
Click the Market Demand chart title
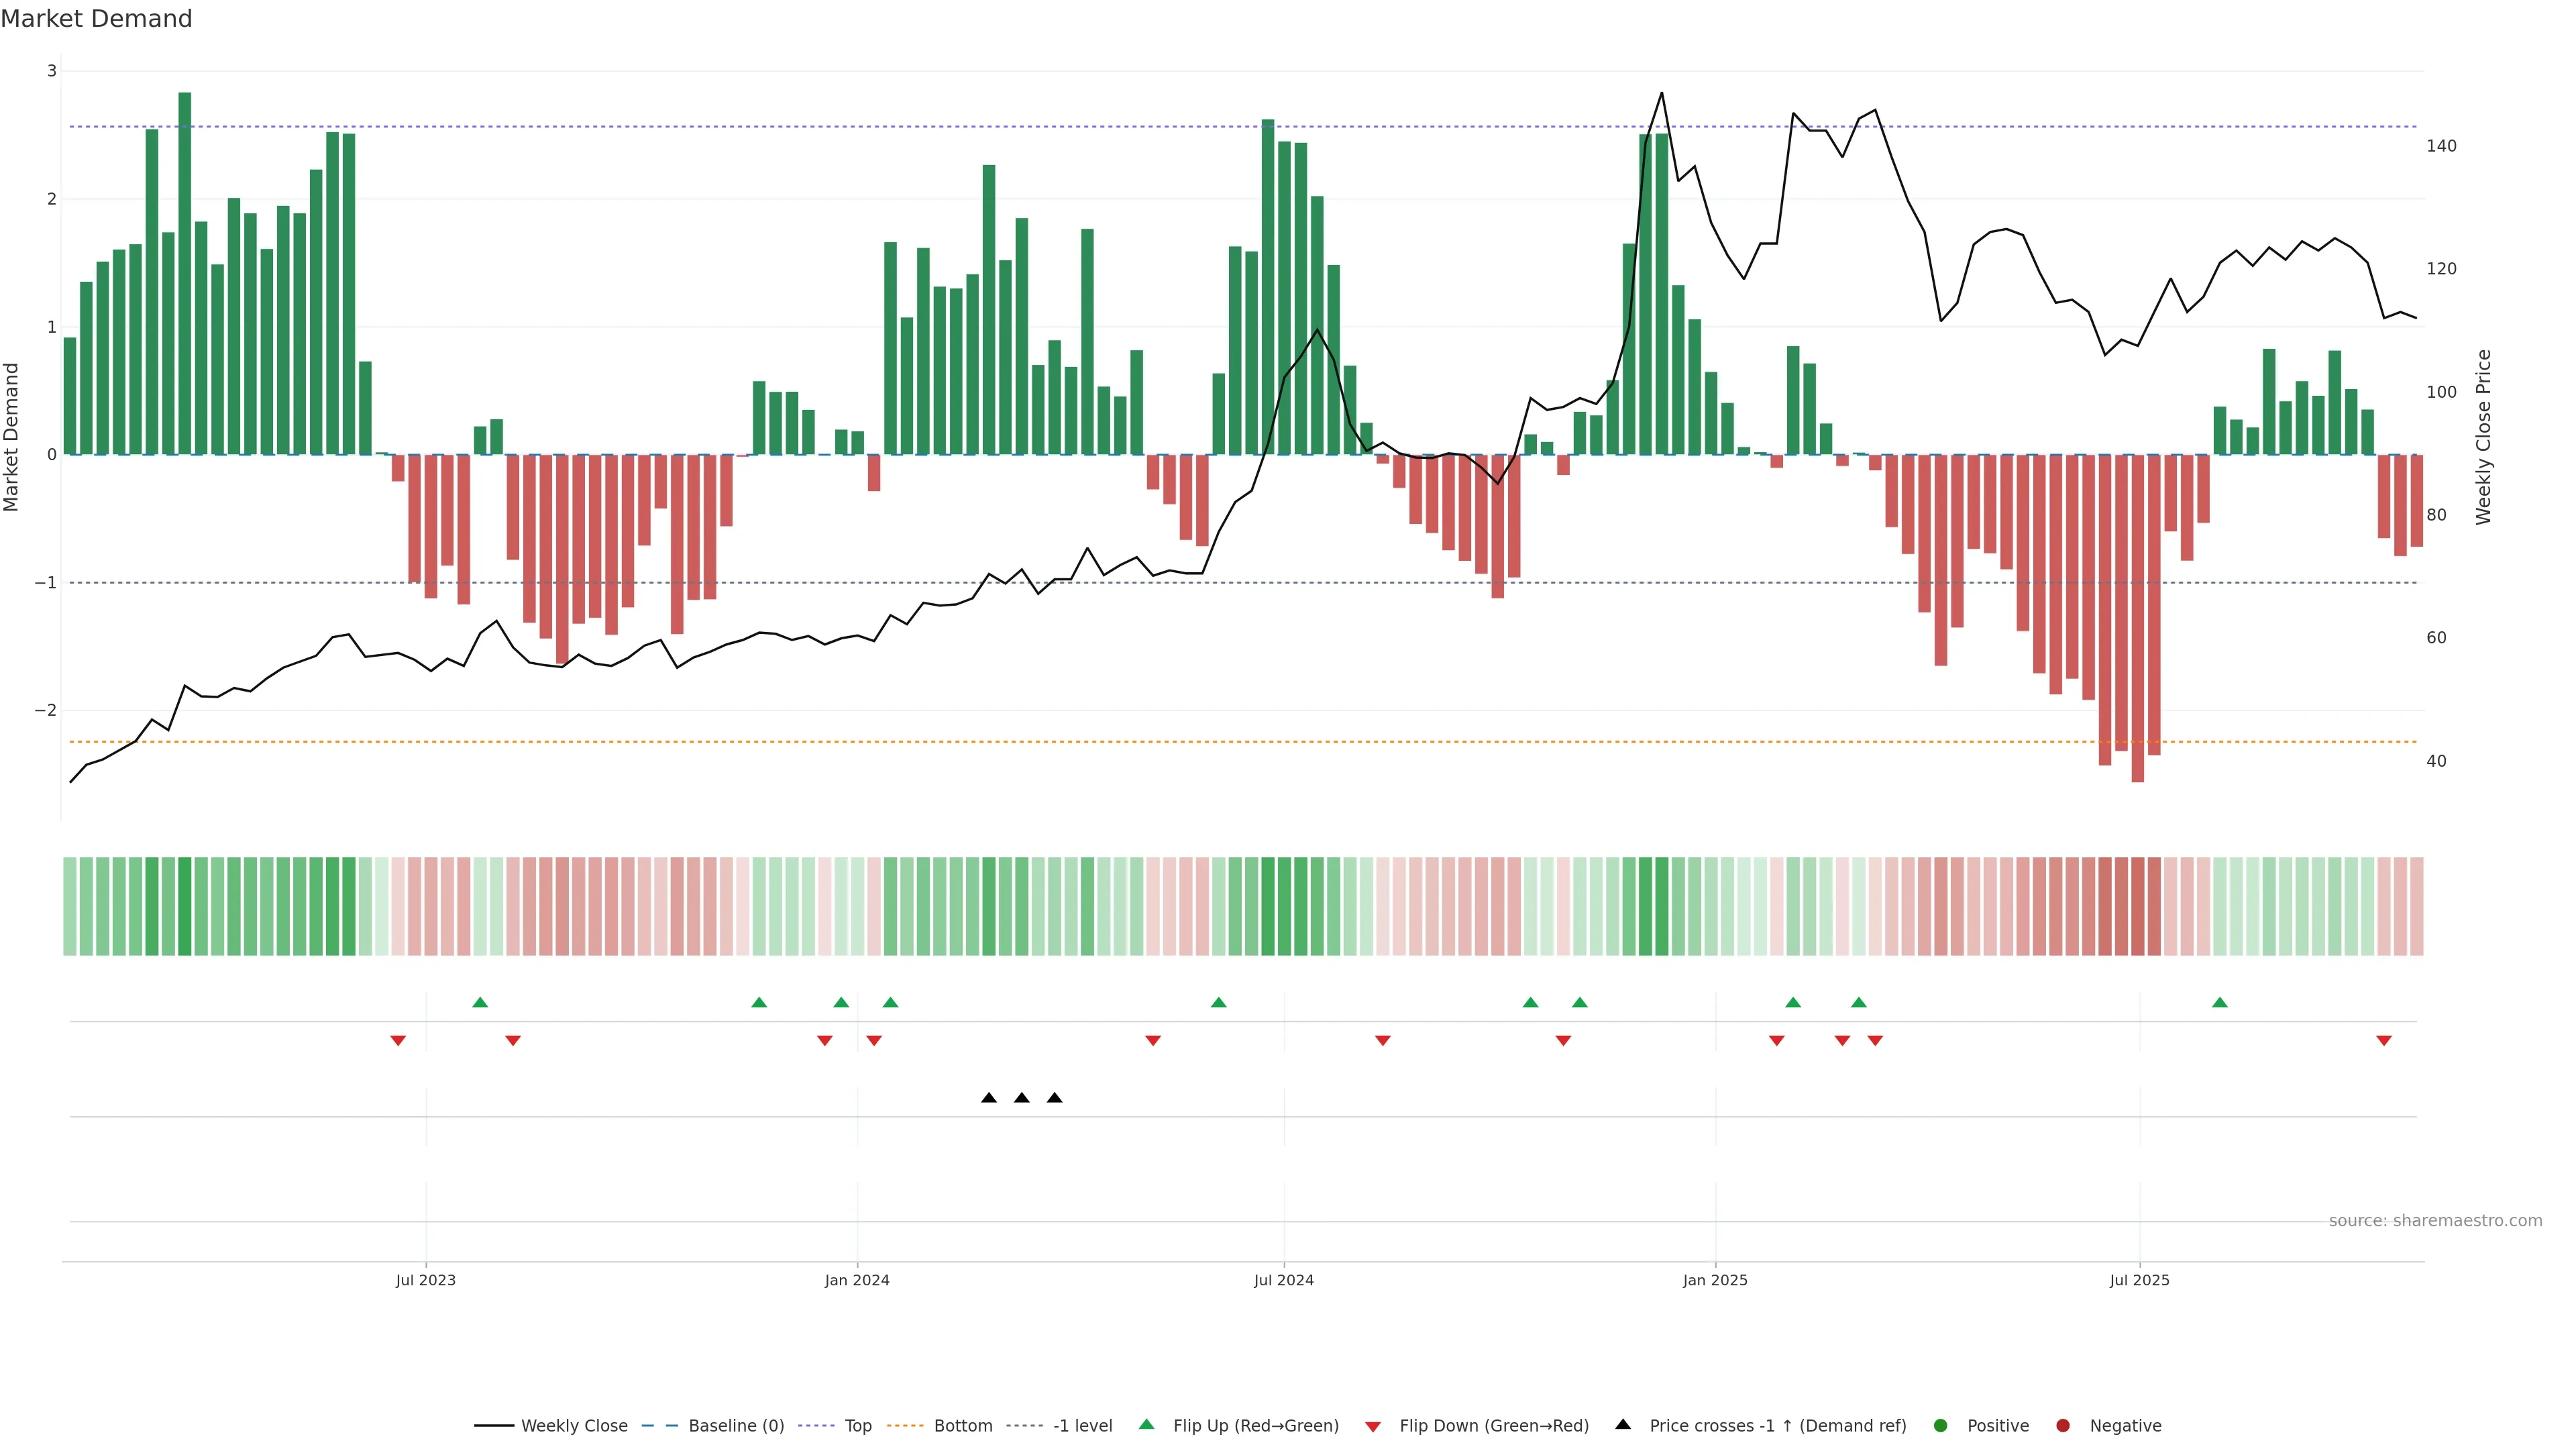(96, 19)
